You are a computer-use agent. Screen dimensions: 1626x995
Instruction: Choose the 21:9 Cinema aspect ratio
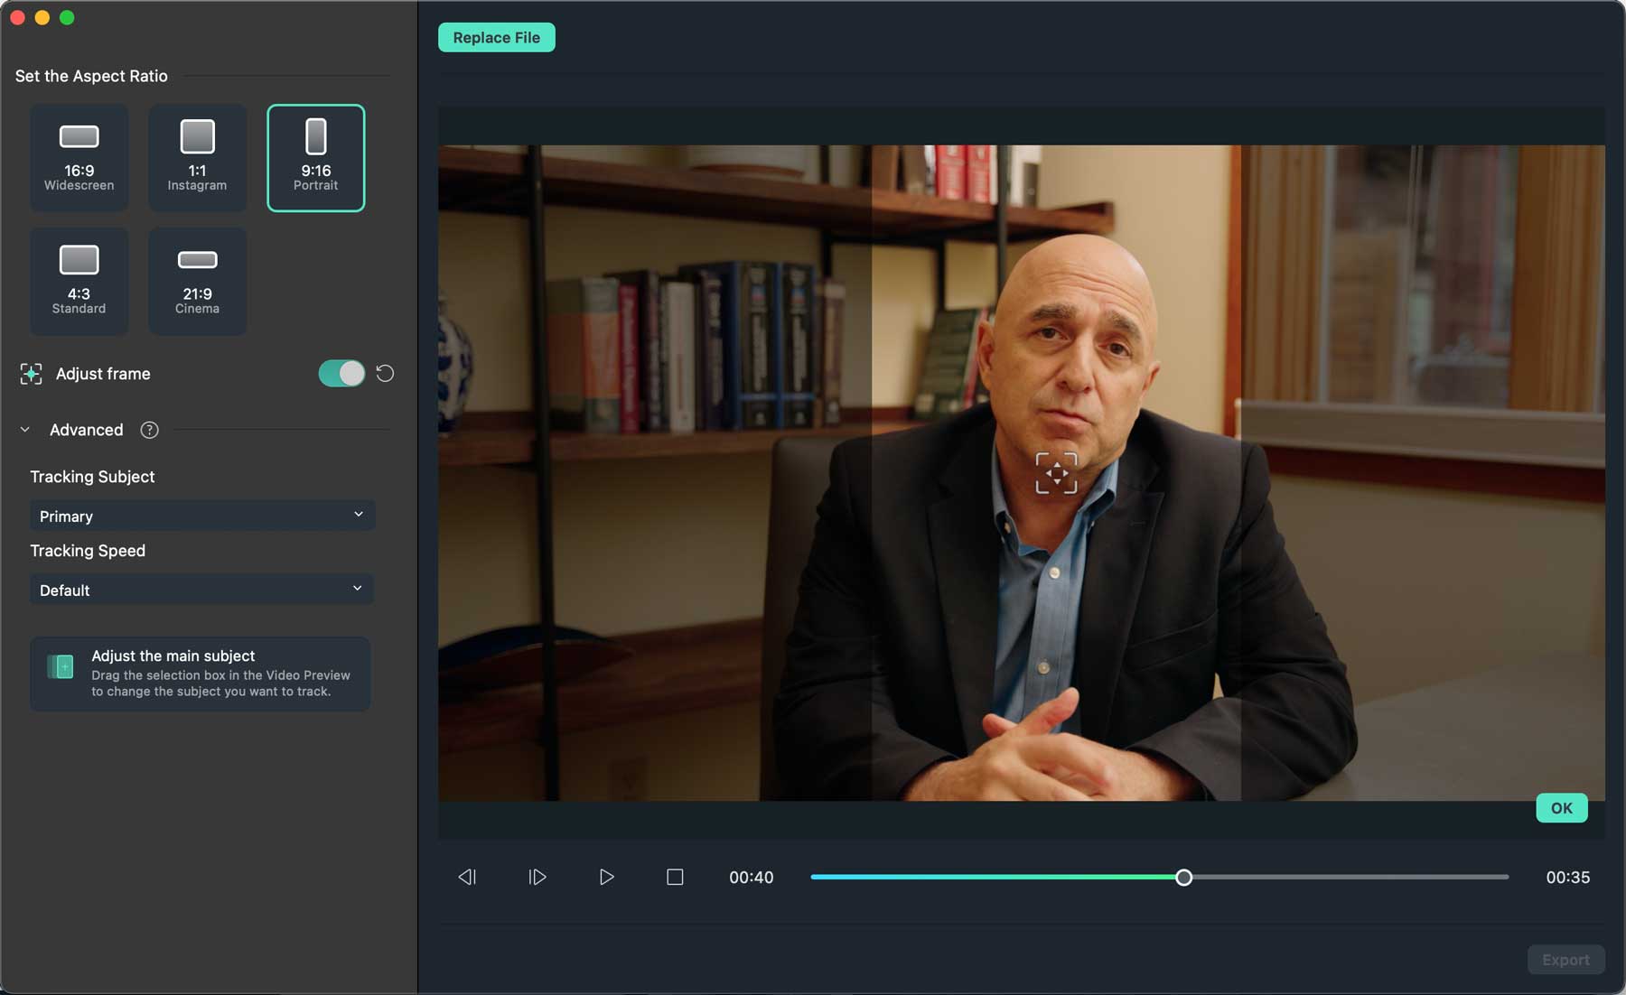click(x=197, y=281)
